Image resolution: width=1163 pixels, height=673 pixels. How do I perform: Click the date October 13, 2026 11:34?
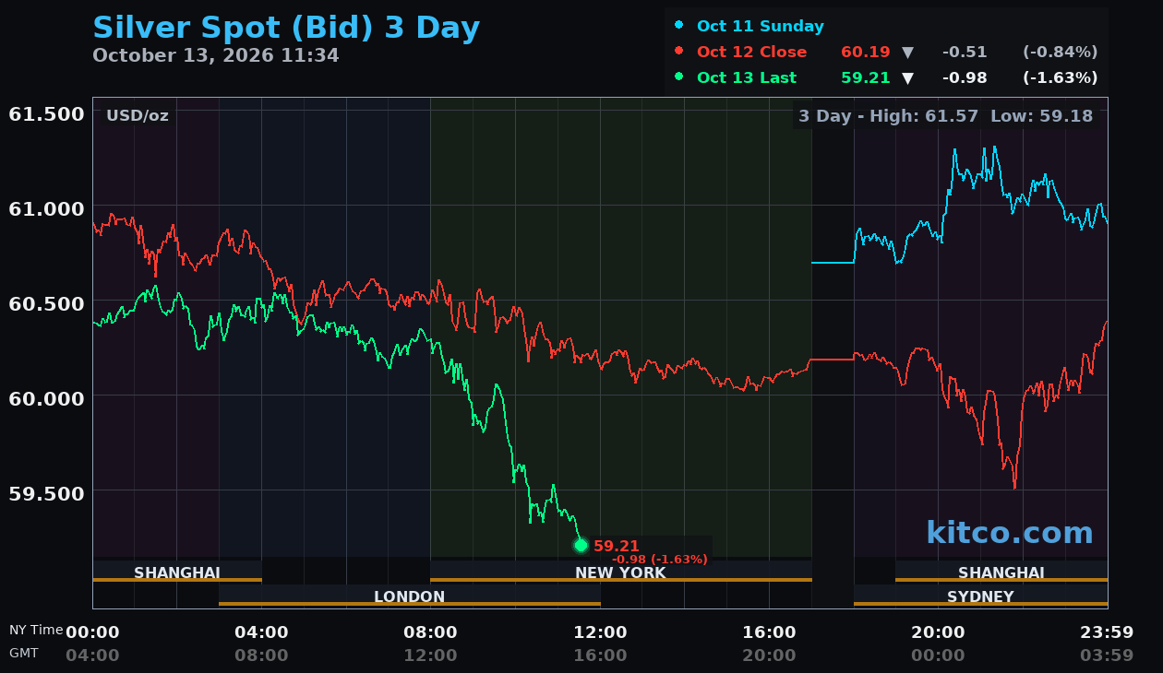point(216,55)
